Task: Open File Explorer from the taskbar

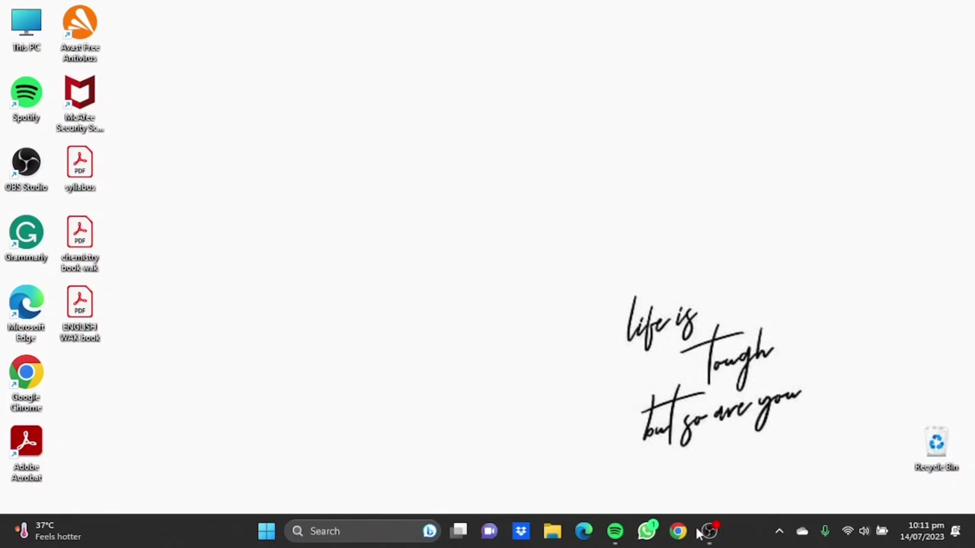Action: point(552,531)
